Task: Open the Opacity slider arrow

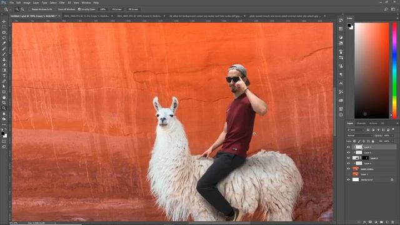Action: pyautogui.click(x=392, y=136)
